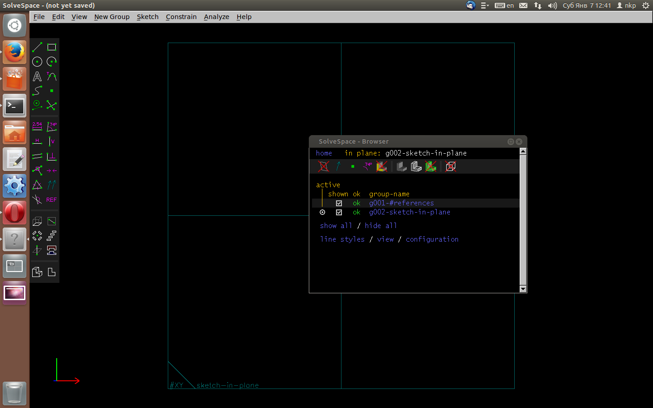Image resolution: width=653 pixels, height=408 pixels.
Task: Toggle yellow faces visibility in Browser toolbar
Action: click(382, 166)
